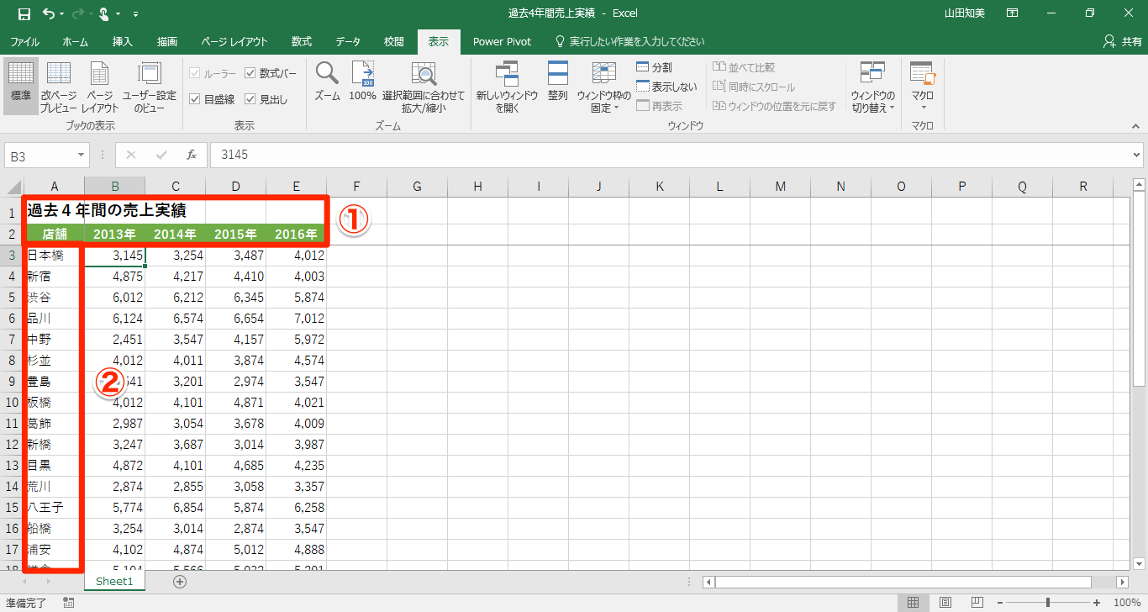Switch to Page Layout (ページレイアウト) ribbon tab
This screenshot has height=612, width=1148.
click(234, 41)
